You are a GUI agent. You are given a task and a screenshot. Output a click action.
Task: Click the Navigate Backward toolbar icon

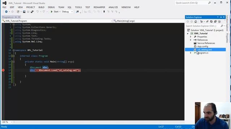point(6,12)
